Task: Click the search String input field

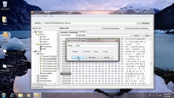Action: [96, 46]
